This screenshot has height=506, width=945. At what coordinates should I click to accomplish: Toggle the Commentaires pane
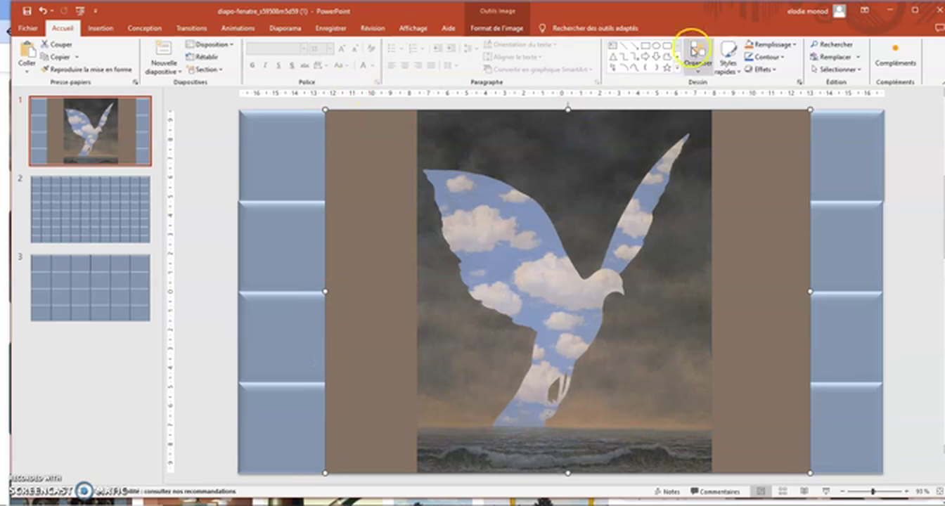click(715, 491)
